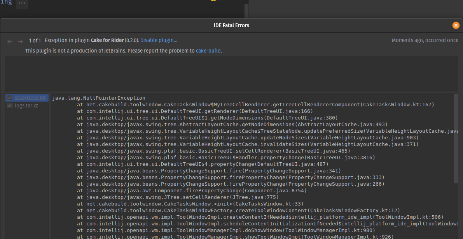The height and width of the screenshot is (239, 463).
Task: Disable the Cake for Rider plugin
Action: tap(158, 40)
